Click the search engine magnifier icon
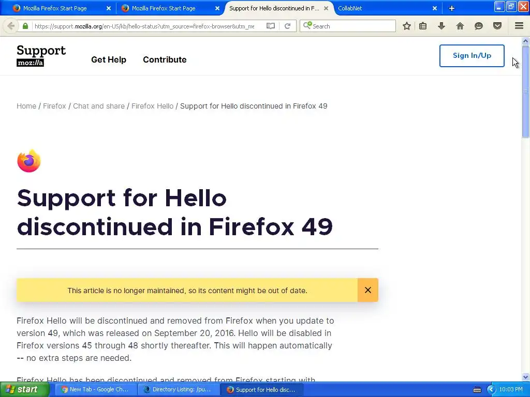The height and width of the screenshot is (397, 530). [307, 25]
